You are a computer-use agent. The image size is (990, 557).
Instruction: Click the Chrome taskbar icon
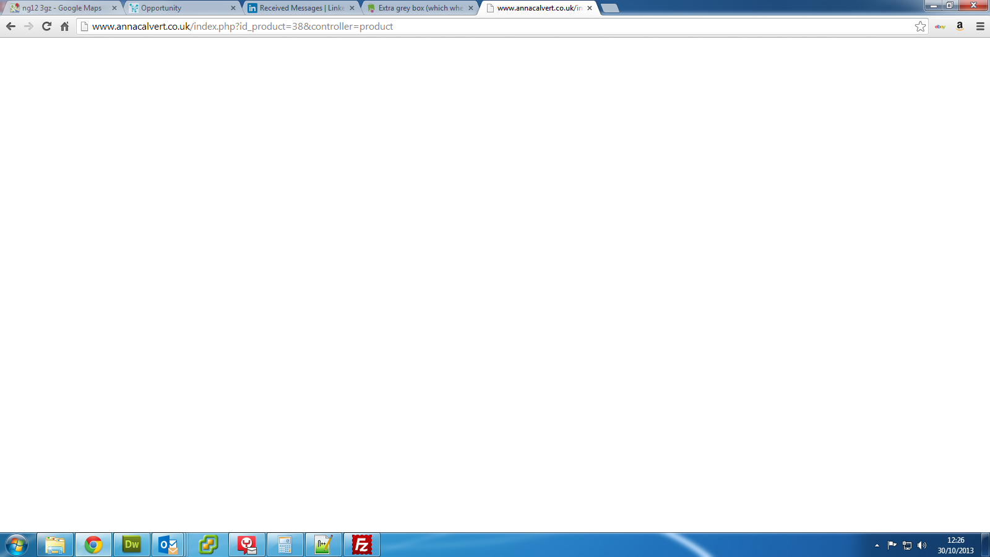pos(93,545)
